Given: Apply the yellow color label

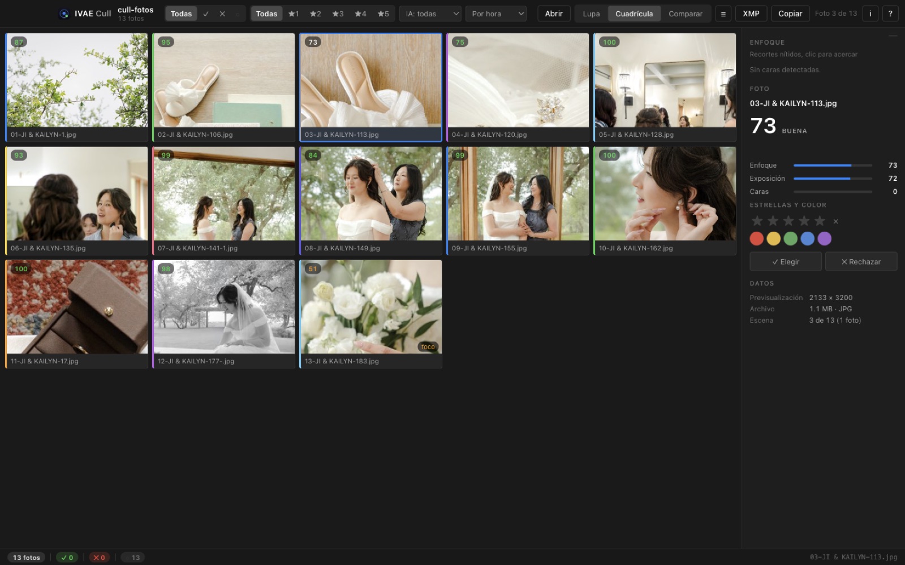Looking at the screenshot, I should coord(774,238).
